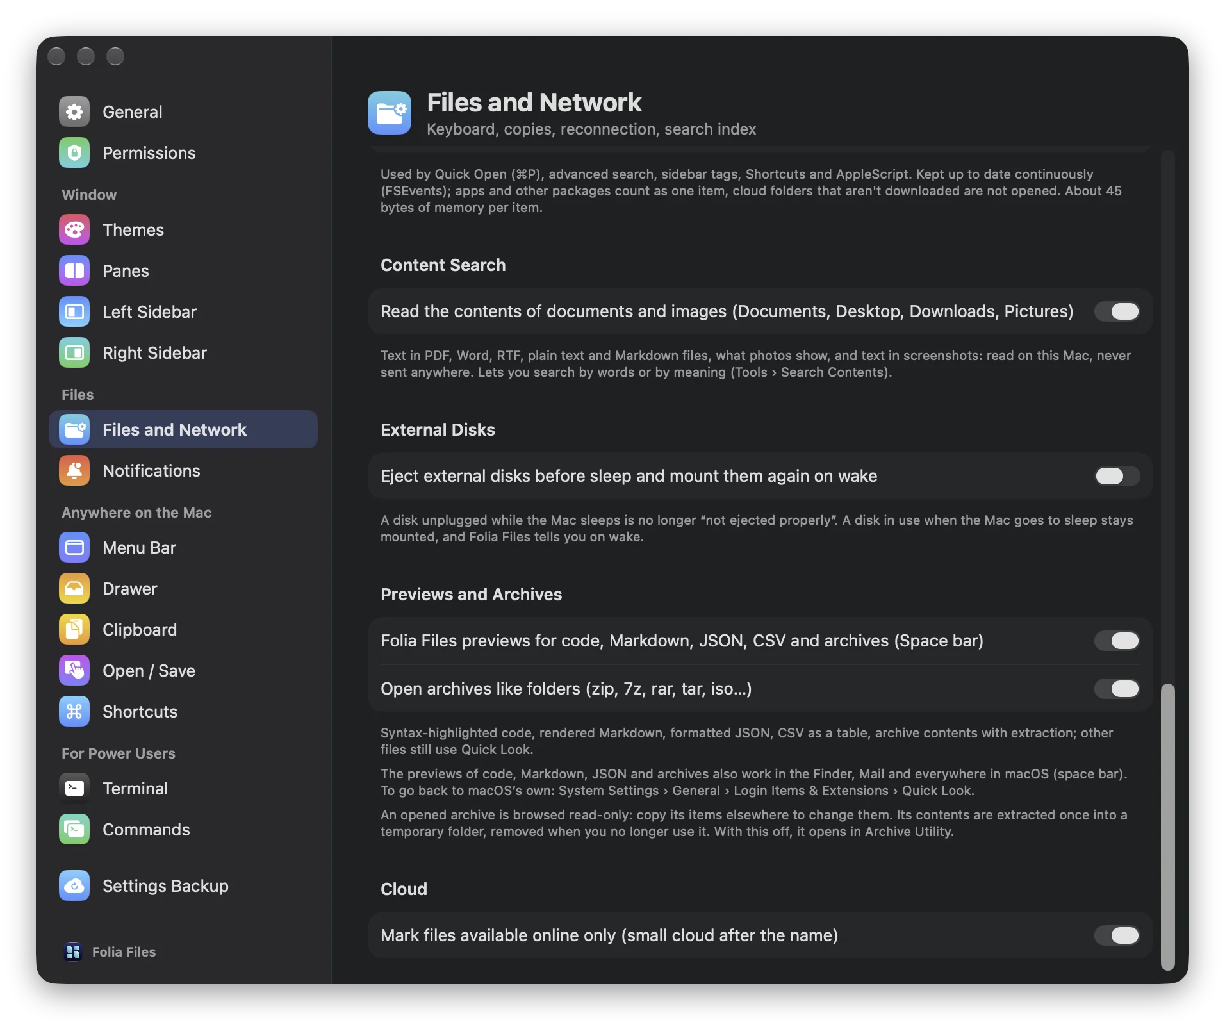Click the For Power Users label

(119, 753)
